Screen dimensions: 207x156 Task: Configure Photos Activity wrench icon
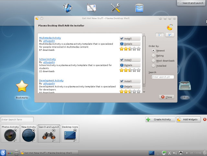(15, 140)
